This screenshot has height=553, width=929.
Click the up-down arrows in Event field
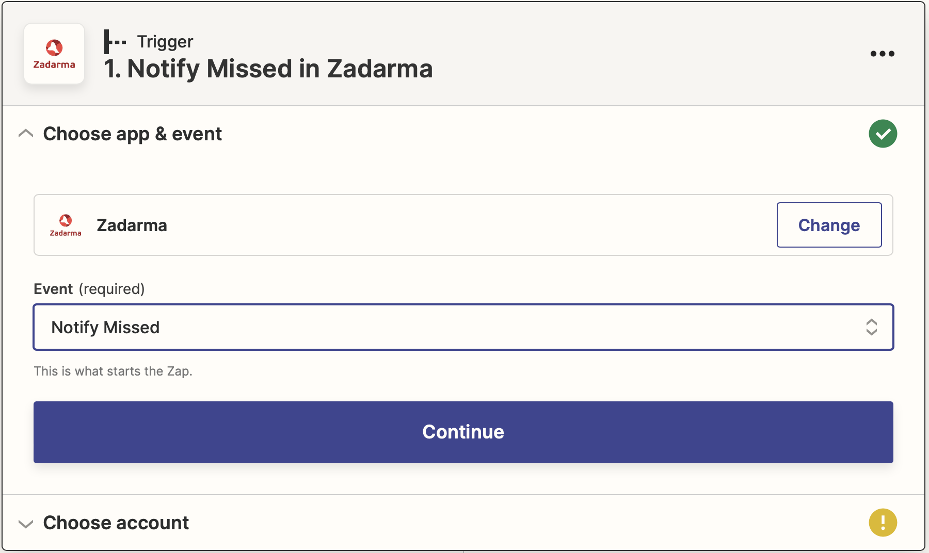[x=871, y=327]
